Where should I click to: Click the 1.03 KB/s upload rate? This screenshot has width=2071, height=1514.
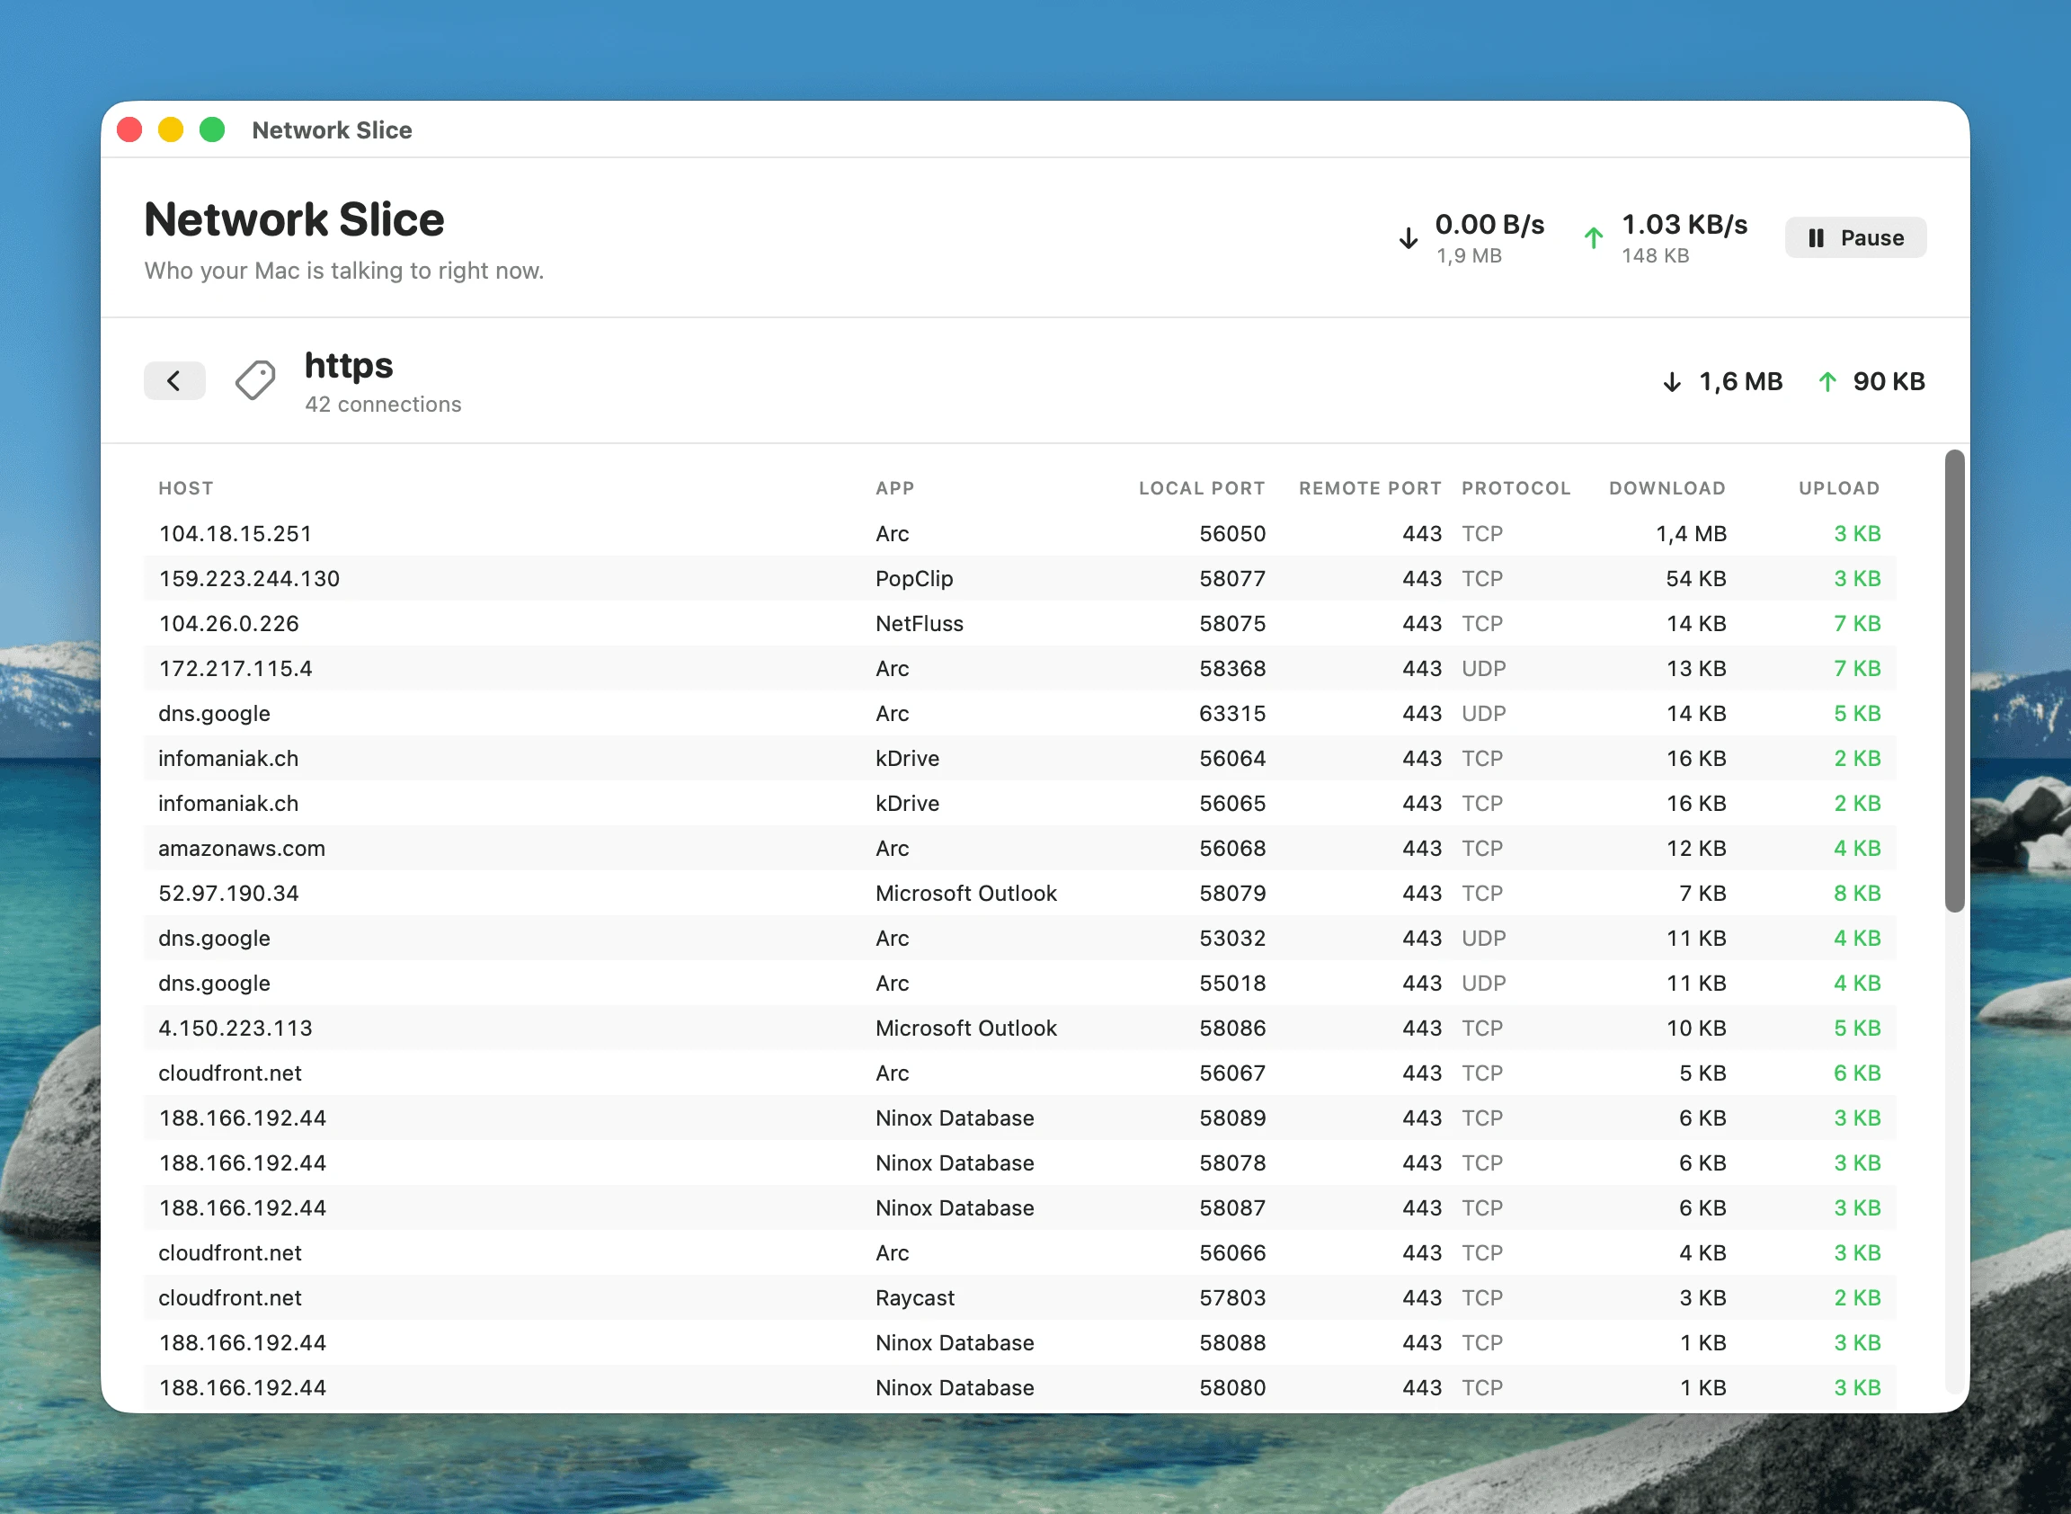1684,225
